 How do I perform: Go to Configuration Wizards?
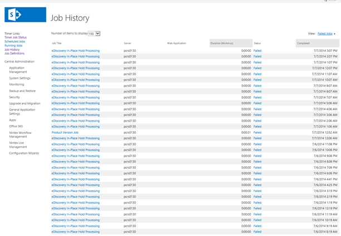24,153
